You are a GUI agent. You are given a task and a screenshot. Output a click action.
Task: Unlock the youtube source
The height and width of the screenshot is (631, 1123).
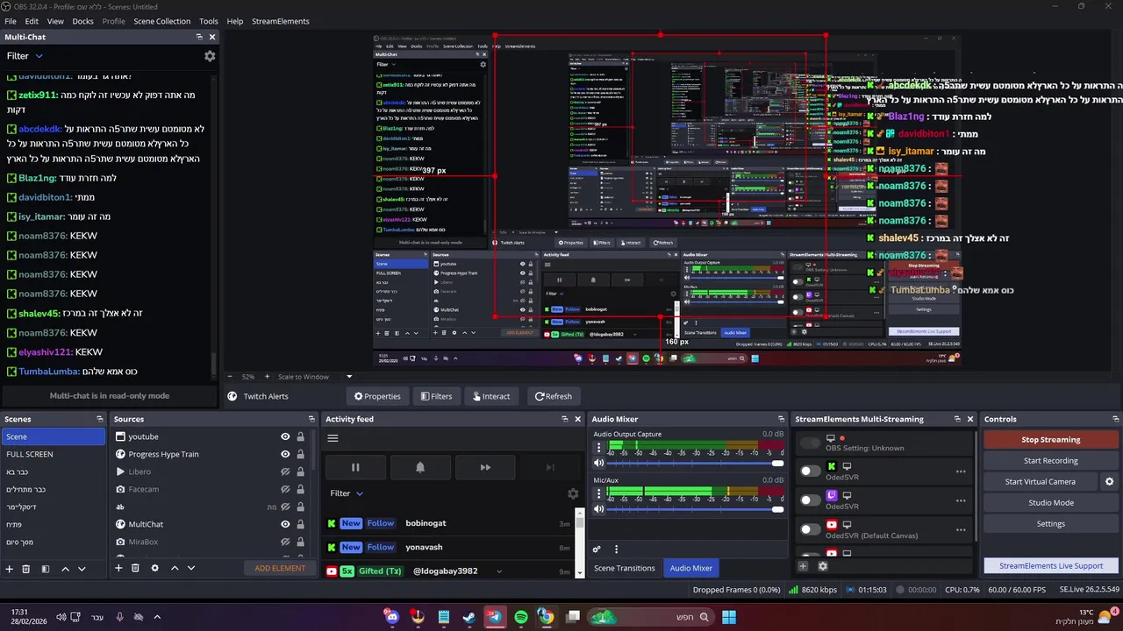coord(300,436)
